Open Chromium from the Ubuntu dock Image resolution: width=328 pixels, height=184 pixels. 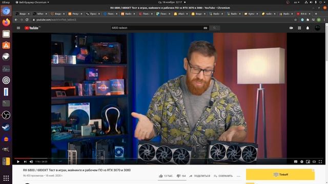[6, 11]
